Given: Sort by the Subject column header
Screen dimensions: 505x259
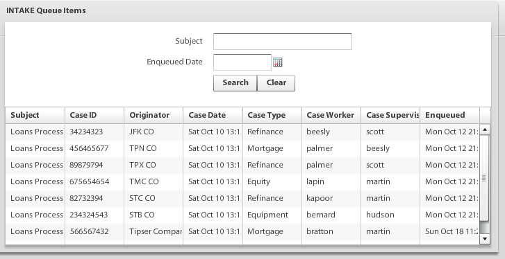Looking at the screenshot, I should tap(35, 115).
